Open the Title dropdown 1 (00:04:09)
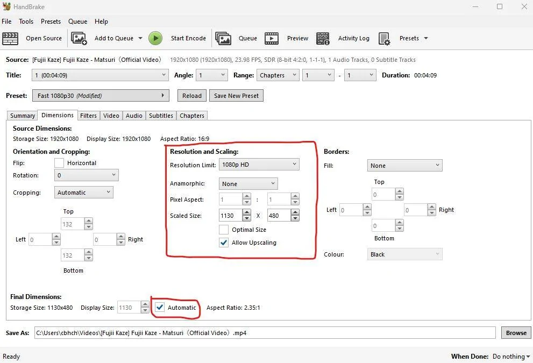This screenshot has height=363, width=533. pyautogui.click(x=100, y=75)
